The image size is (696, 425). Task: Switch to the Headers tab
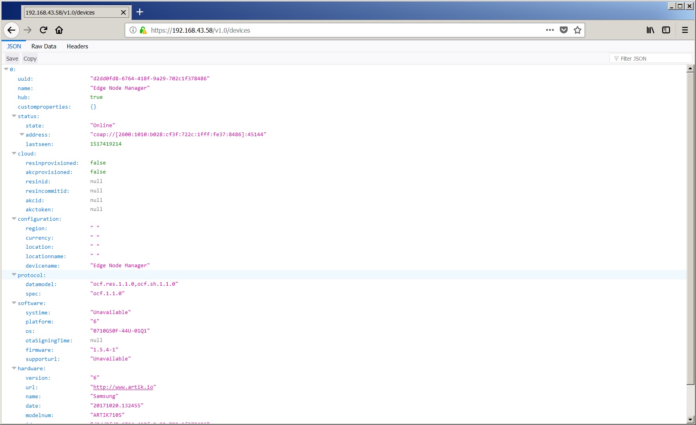pyautogui.click(x=78, y=46)
